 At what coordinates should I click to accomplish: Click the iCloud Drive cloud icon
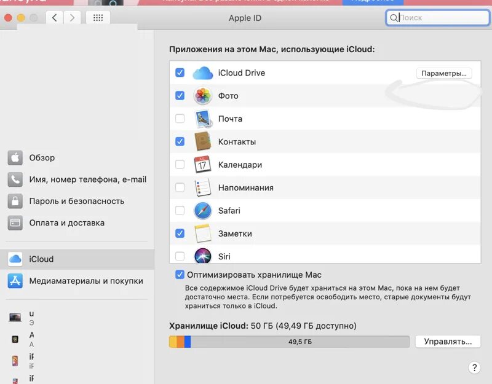click(203, 72)
